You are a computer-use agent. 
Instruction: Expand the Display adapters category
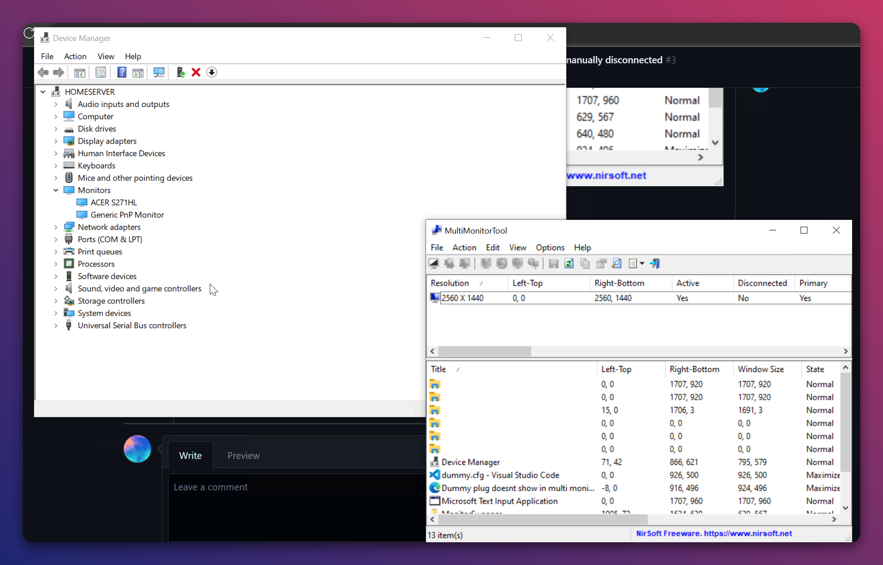[x=56, y=141]
